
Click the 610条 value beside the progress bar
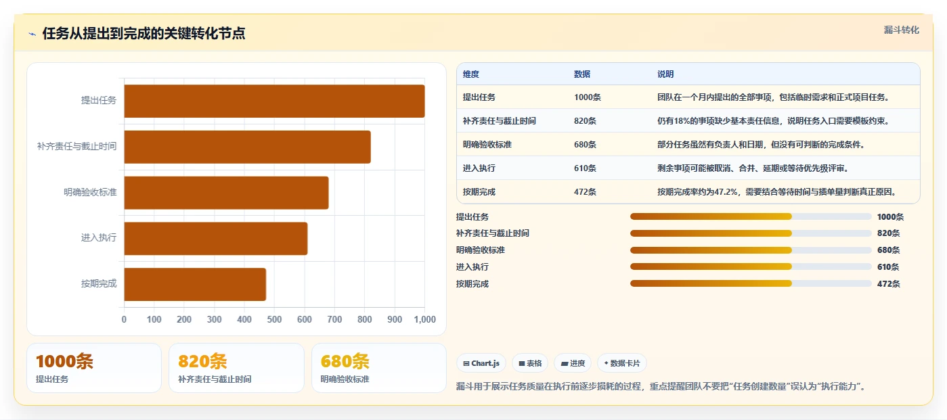coord(888,267)
